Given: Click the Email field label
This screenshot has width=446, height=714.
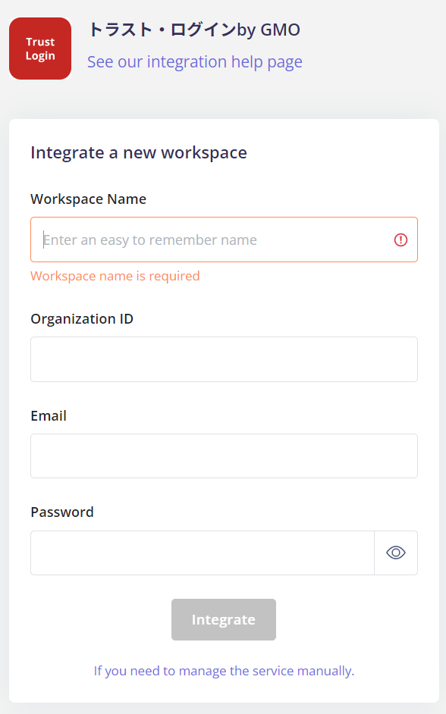Looking at the screenshot, I should pos(49,415).
